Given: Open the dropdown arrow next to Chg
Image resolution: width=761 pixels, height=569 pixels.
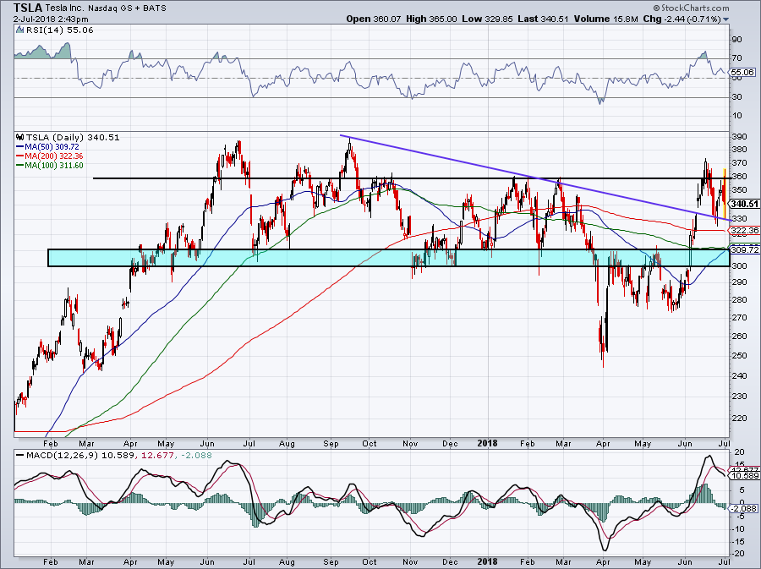Looking at the screenshot, I should [x=726, y=19].
